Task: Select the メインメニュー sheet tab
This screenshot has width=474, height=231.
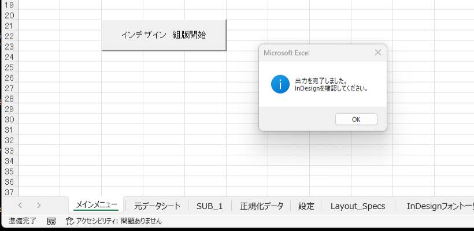Action: pyautogui.click(x=97, y=205)
